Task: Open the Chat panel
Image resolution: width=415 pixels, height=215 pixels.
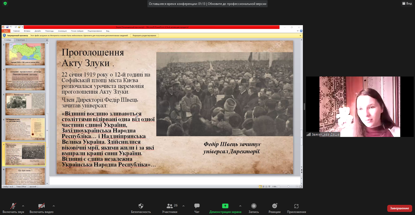Action: (x=197, y=206)
